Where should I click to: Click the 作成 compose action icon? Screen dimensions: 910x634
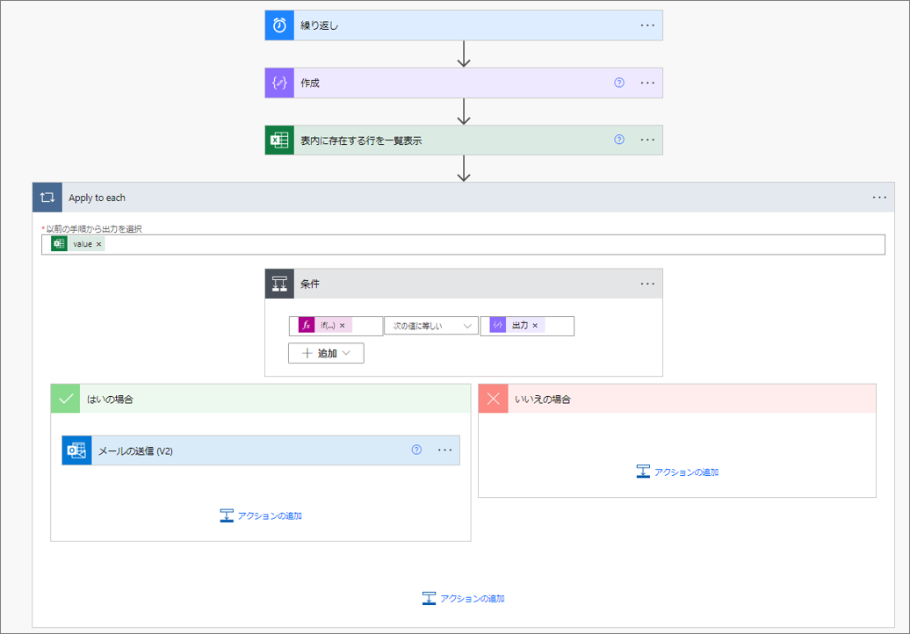pyautogui.click(x=279, y=83)
